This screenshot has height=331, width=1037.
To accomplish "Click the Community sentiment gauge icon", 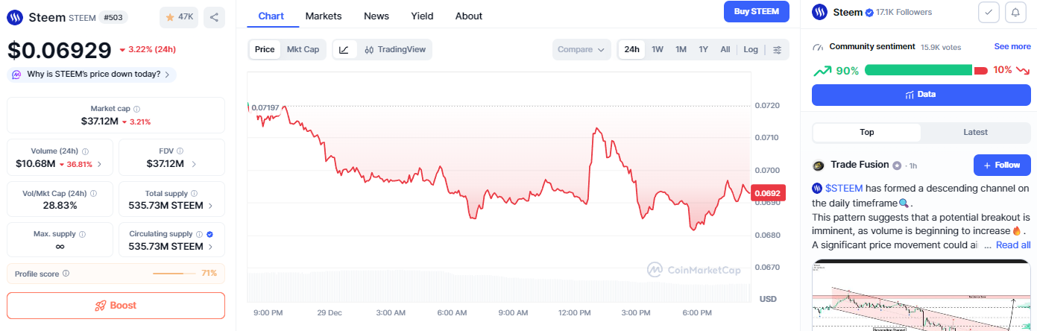I will tap(819, 47).
